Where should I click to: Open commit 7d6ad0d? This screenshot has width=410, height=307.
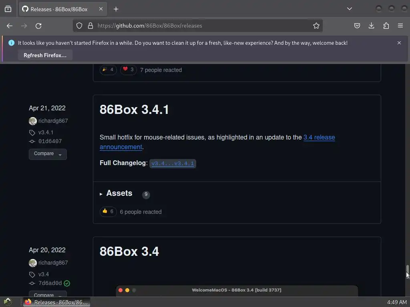(50, 283)
